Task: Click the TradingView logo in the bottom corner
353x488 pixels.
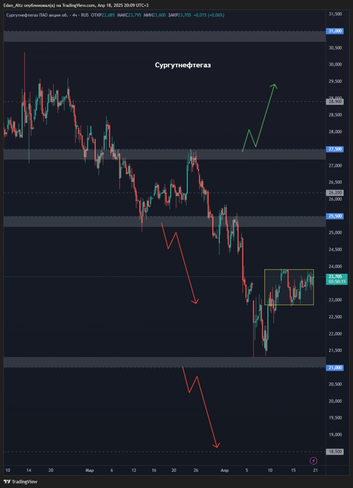Action: point(20,481)
